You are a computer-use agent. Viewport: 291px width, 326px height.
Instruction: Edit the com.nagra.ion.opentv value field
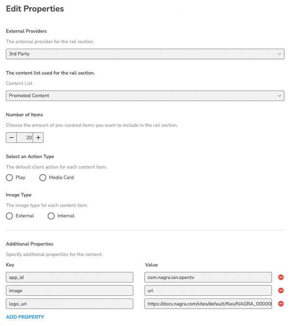coord(208,277)
